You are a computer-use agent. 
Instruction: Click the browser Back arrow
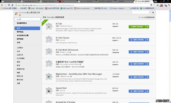click(x=2, y=5)
